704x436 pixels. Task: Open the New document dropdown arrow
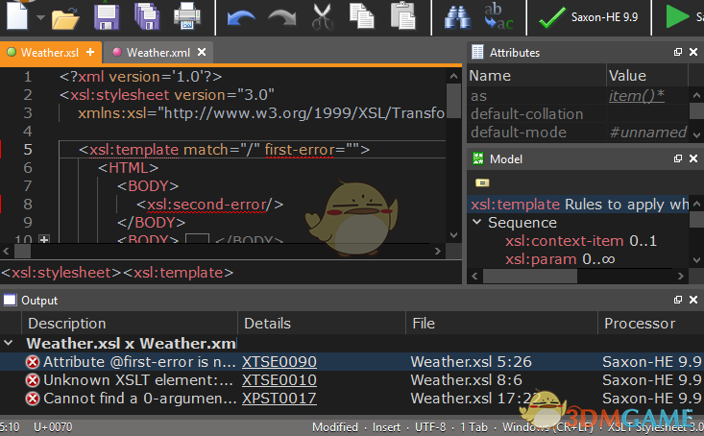pos(38,17)
